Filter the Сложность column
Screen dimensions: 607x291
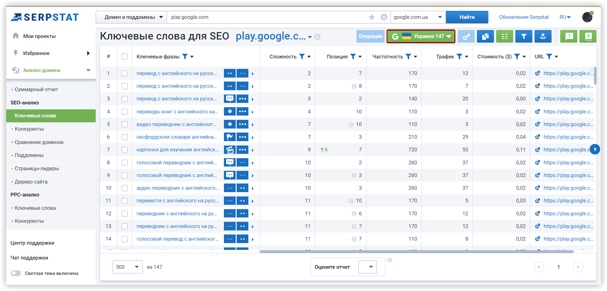[302, 56]
